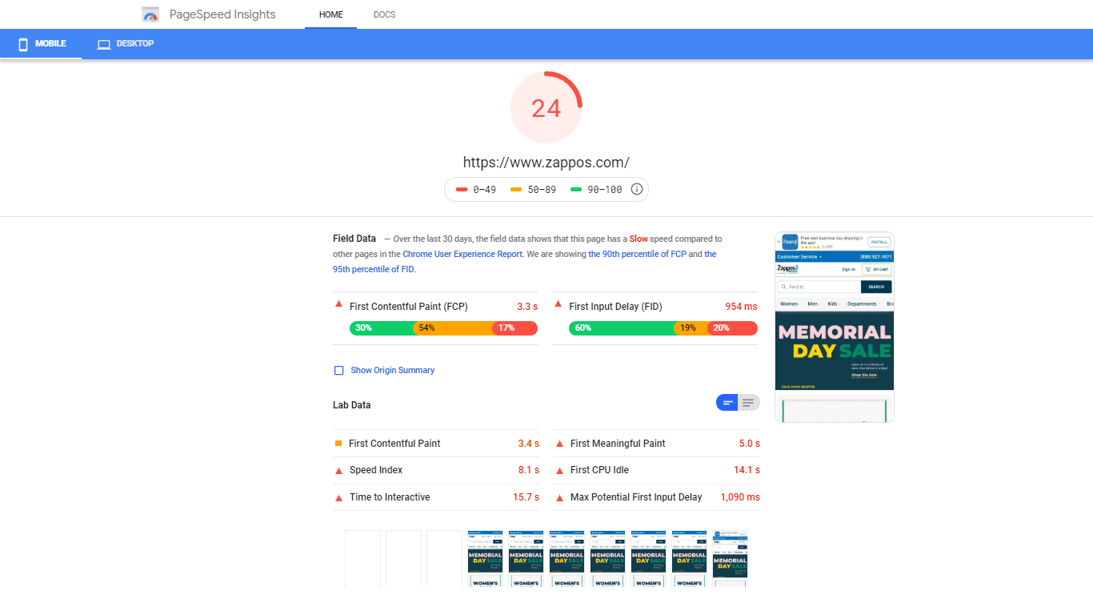
Task: Click the red triangle beside Speed Index
Action: click(338, 470)
